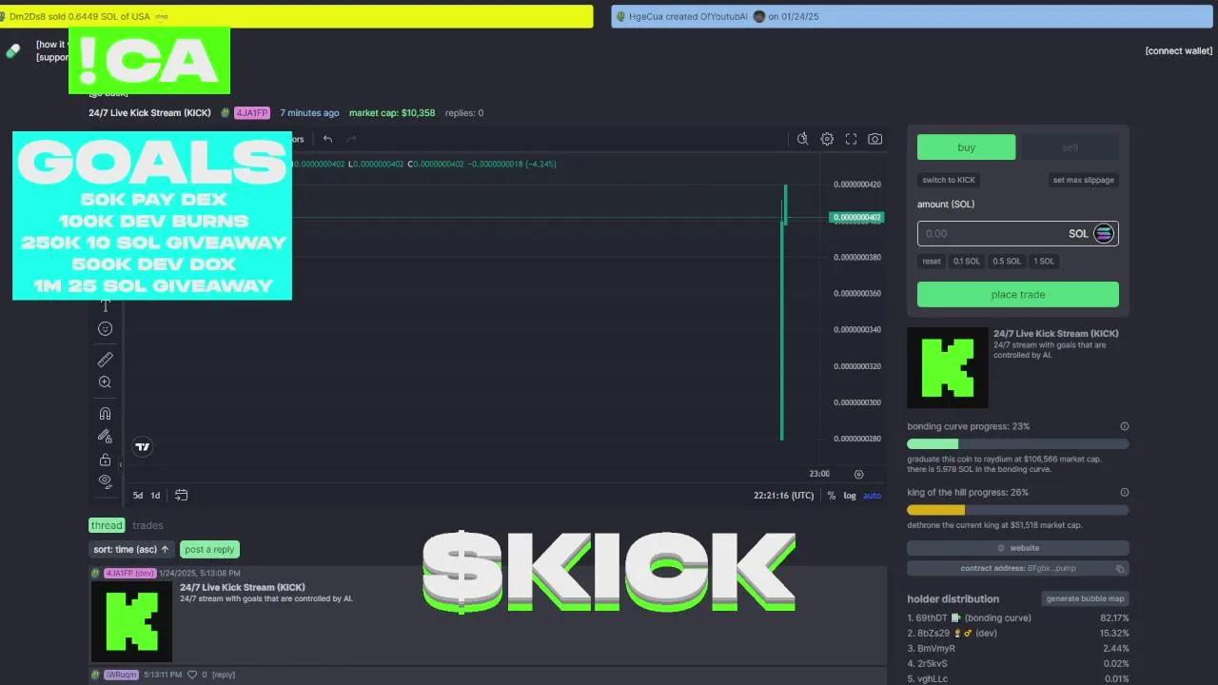Click the place trade button
The width and height of the screenshot is (1218, 685).
click(1018, 294)
